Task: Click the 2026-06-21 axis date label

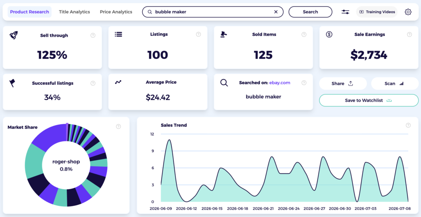Action: (263, 208)
